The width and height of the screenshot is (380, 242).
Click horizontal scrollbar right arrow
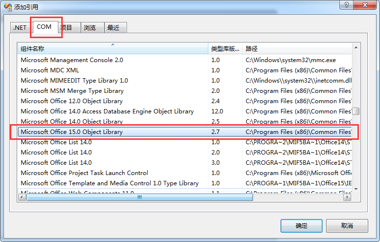pos(347,198)
